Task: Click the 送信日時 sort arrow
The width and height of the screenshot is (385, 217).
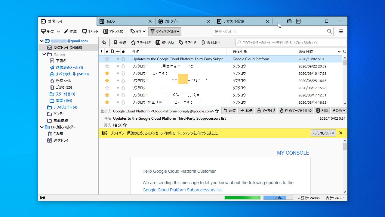Action: [x=339, y=52]
